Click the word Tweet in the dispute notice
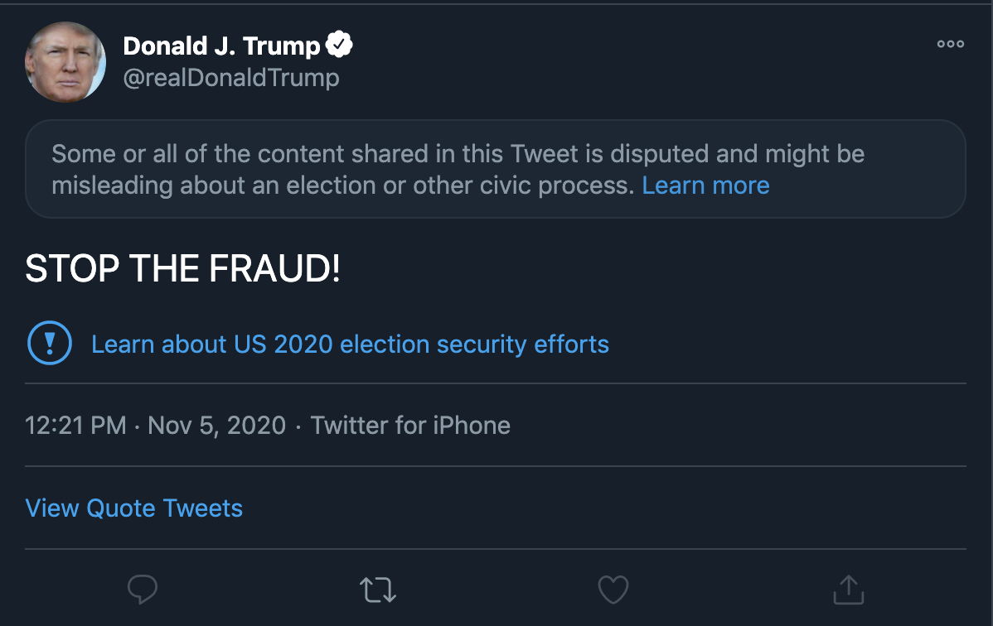The height and width of the screenshot is (626, 993). pyautogui.click(x=544, y=154)
